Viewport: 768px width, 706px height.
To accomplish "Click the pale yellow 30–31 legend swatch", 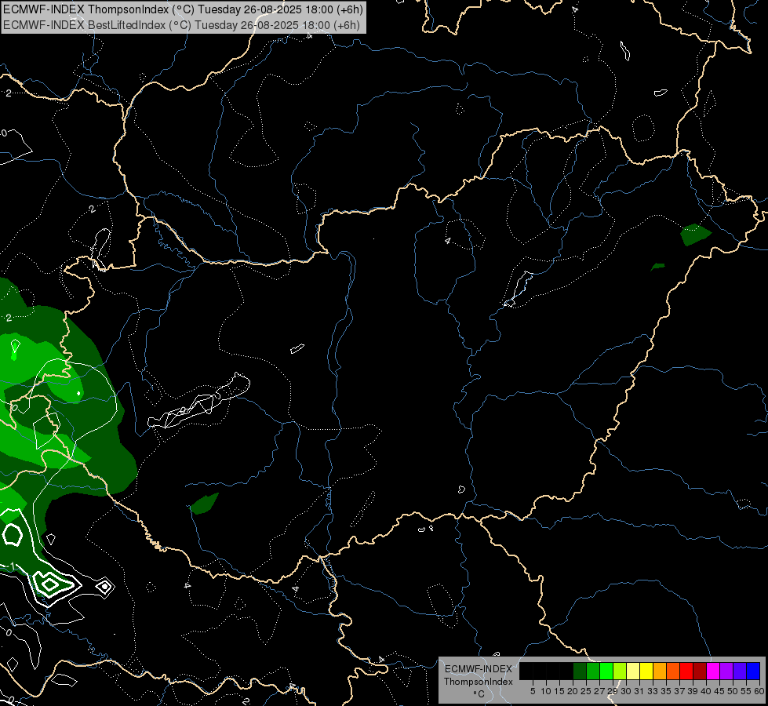I will 633,671.
